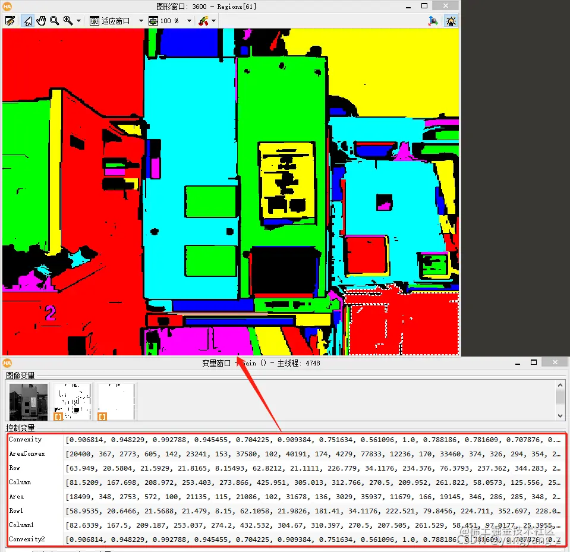
Task: Click the 3D coordinate navigation icon
Action: (434, 20)
